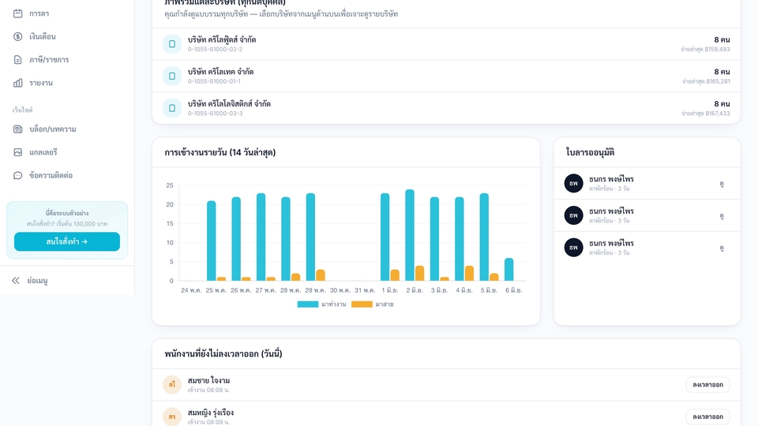Toggle the มาทำงาน legend series
This screenshot has height=426, width=758.
[321, 305]
